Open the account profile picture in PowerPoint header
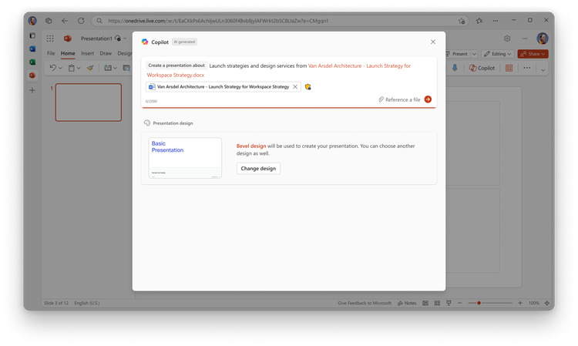The height and width of the screenshot is (346, 578). tap(543, 39)
